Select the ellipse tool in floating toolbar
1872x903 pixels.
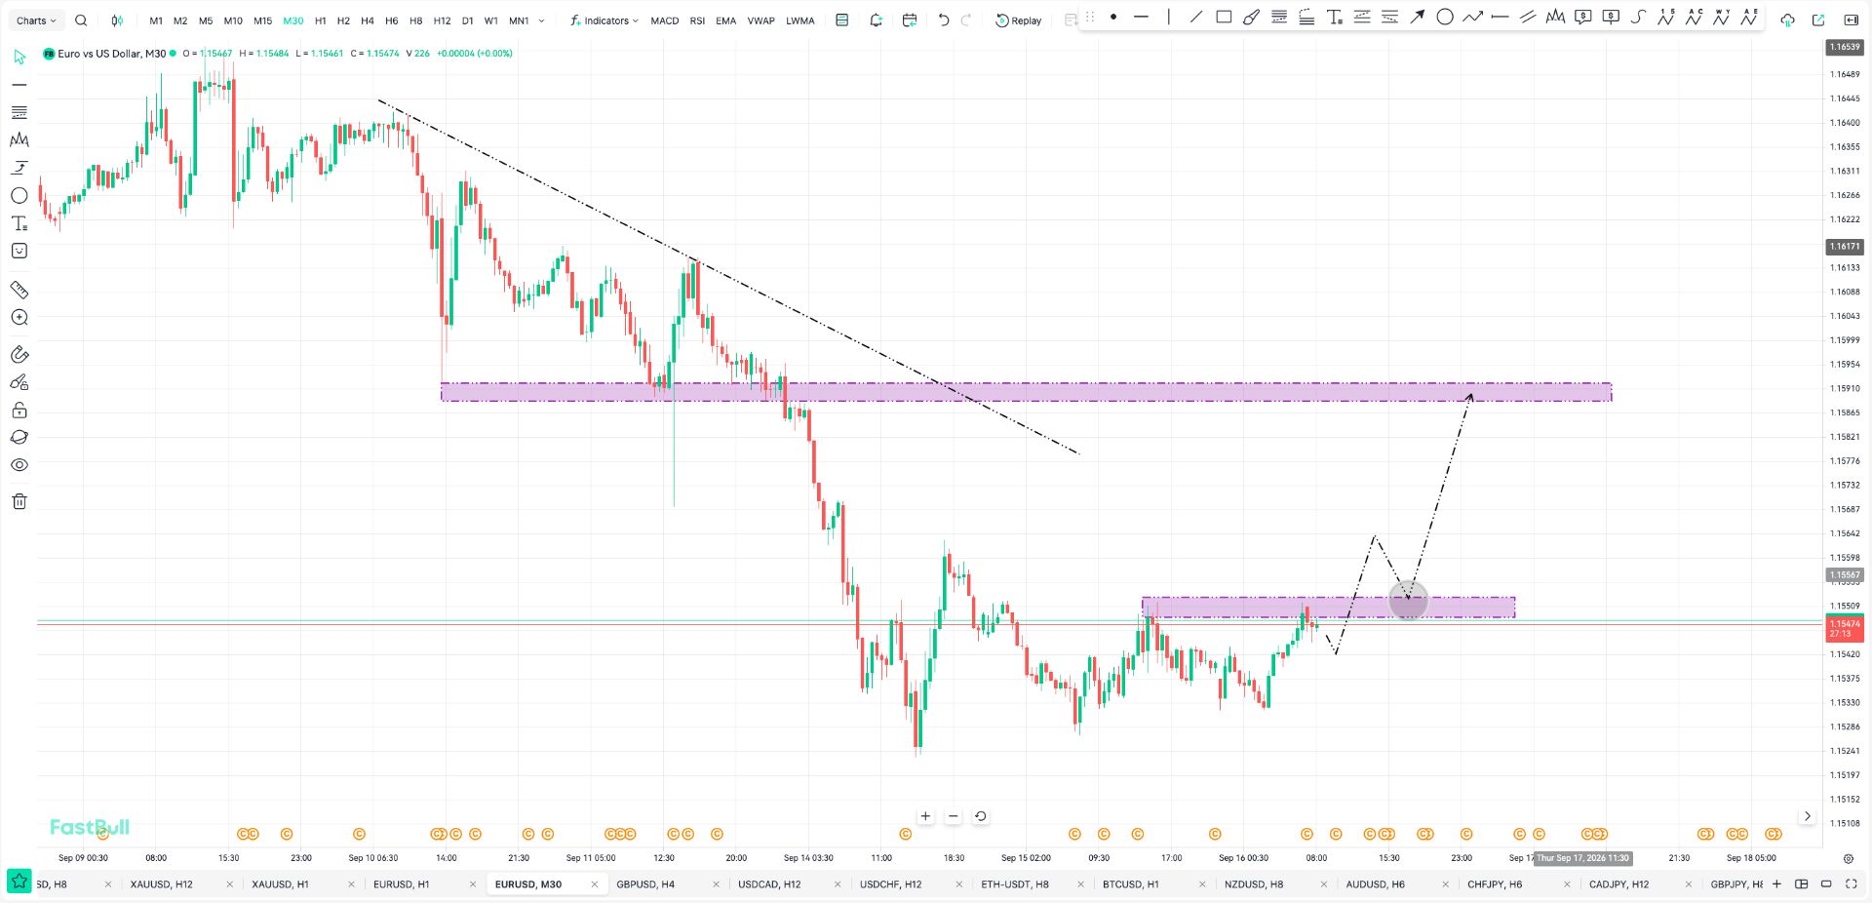[1445, 17]
